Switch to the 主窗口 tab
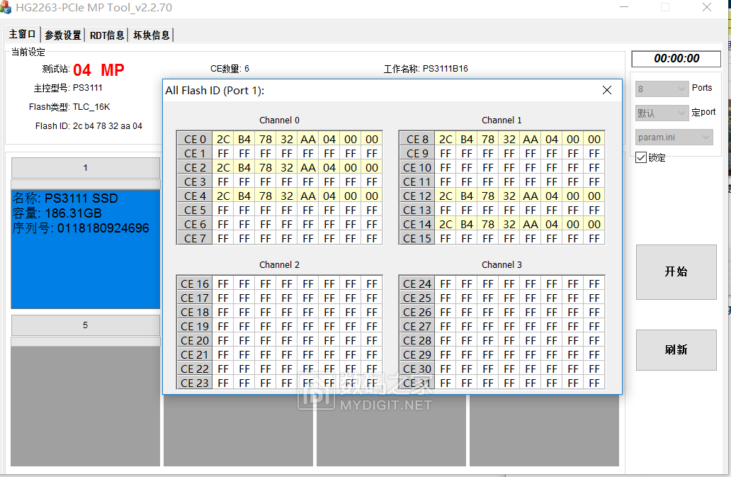731x477 pixels. click(x=23, y=35)
